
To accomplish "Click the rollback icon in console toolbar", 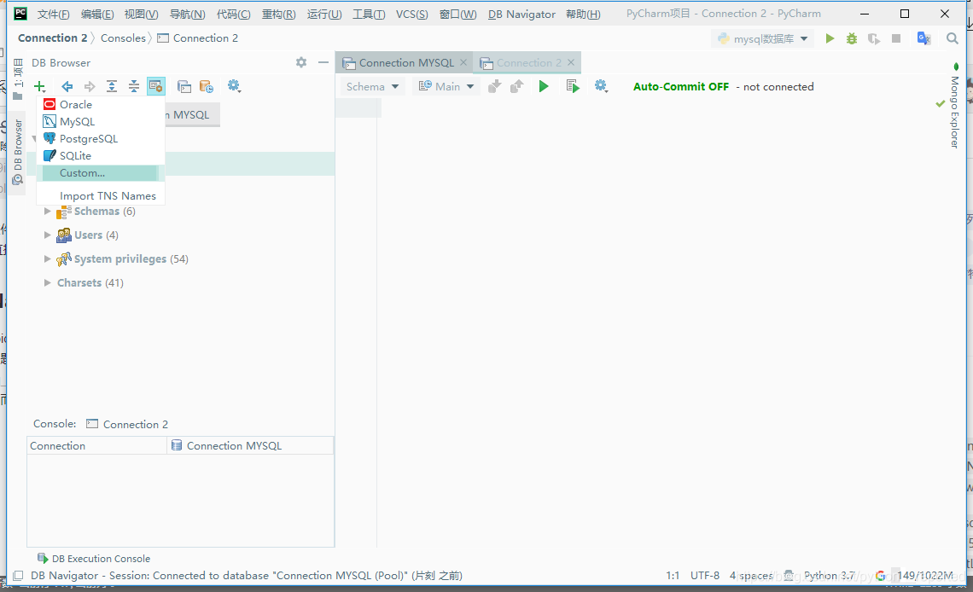I will click(517, 87).
